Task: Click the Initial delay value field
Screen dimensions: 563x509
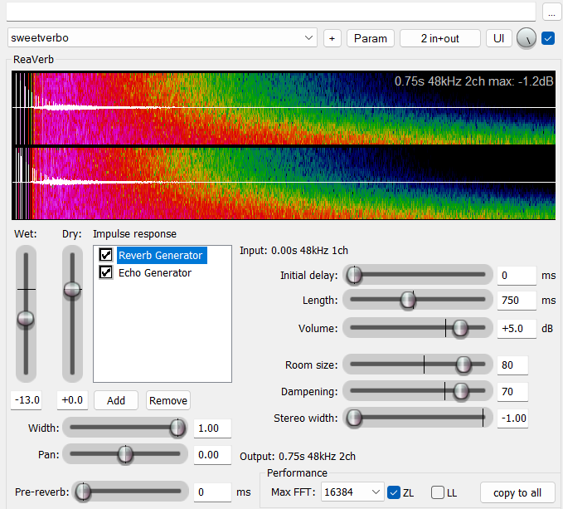Action: click(517, 276)
